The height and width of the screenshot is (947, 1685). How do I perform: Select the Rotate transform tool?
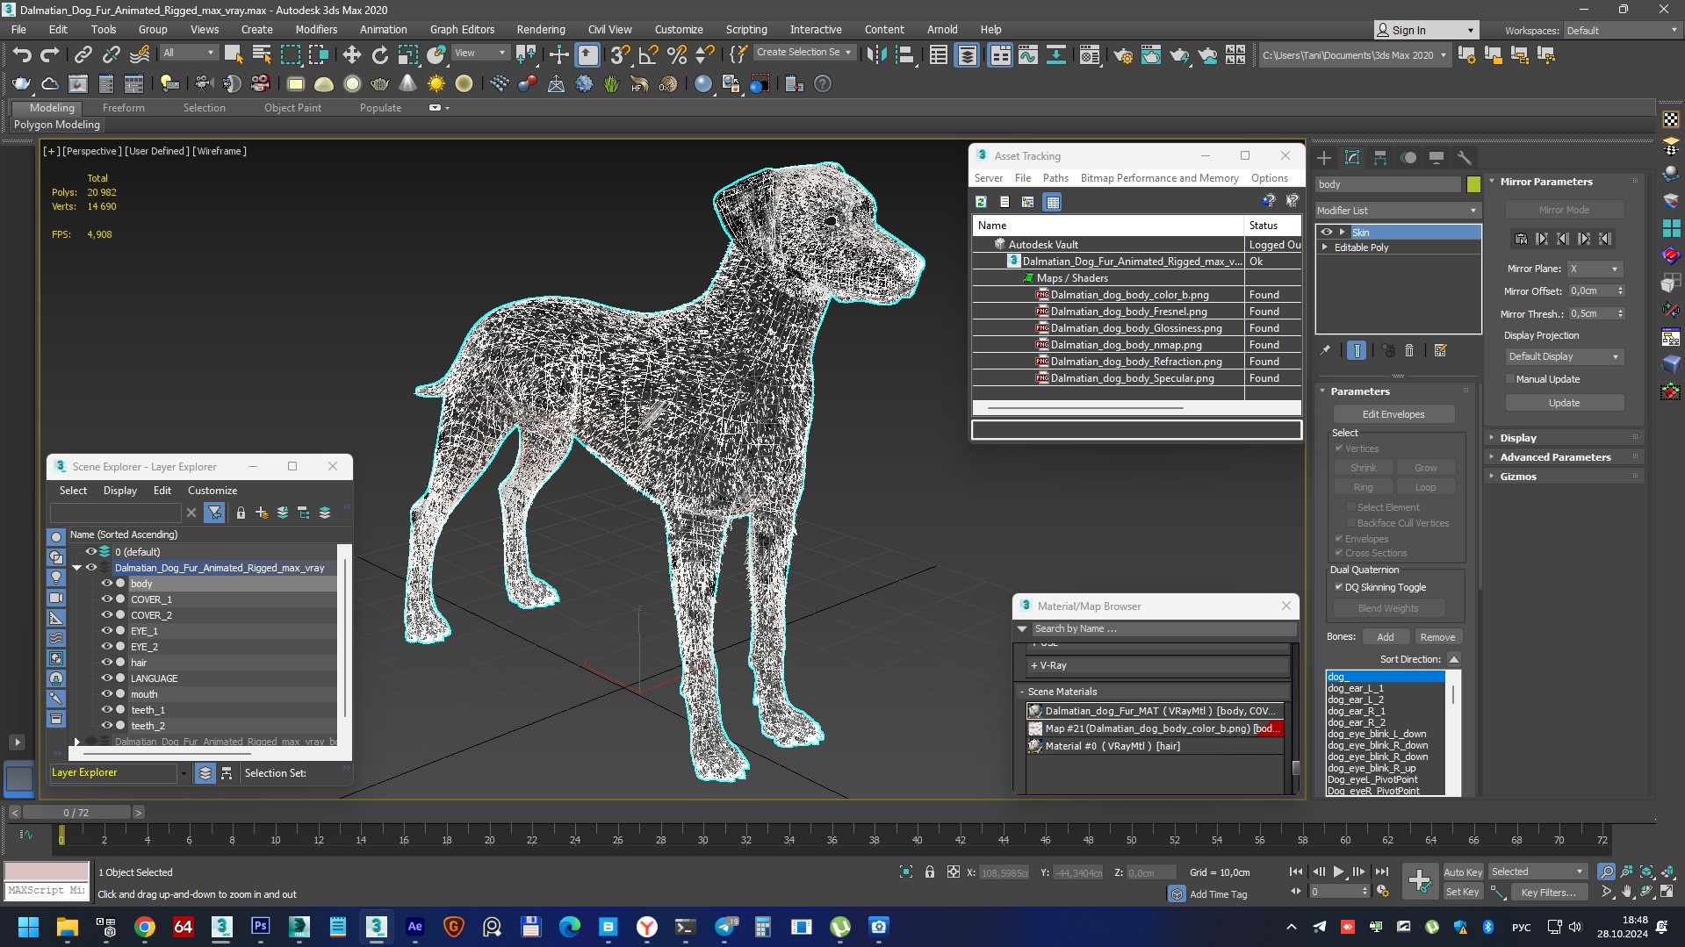point(379,55)
